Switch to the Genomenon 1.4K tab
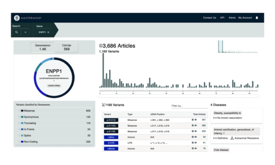275x165 pixels. click(x=43, y=47)
